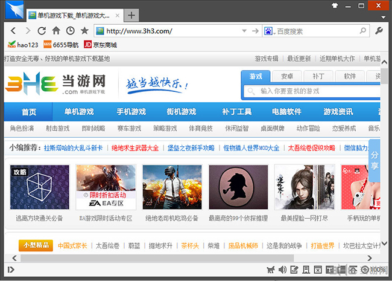Viewport: 392px width, 281px height.
Task: Click the browser logo in the top-left corner
Action: pos(14,10)
